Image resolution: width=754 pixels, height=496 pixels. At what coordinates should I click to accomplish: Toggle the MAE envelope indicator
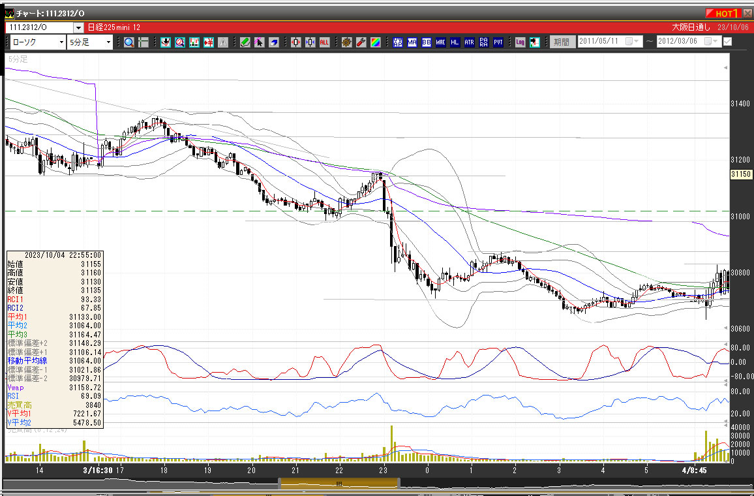pos(441,42)
